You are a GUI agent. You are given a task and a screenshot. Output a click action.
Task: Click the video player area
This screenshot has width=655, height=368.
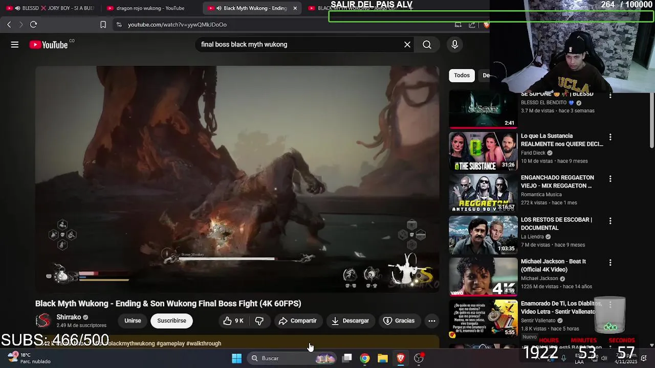click(237, 179)
